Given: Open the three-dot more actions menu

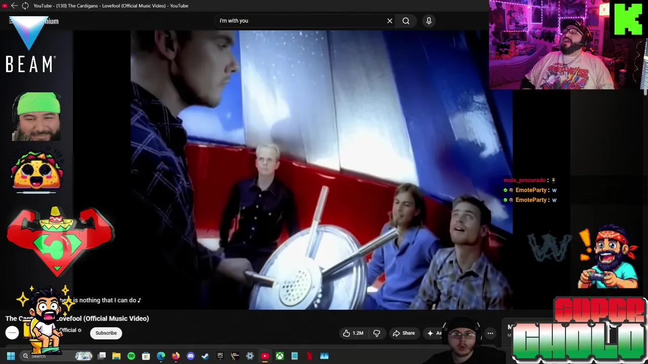Looking at the screenshot, I should tap(490, 333).
